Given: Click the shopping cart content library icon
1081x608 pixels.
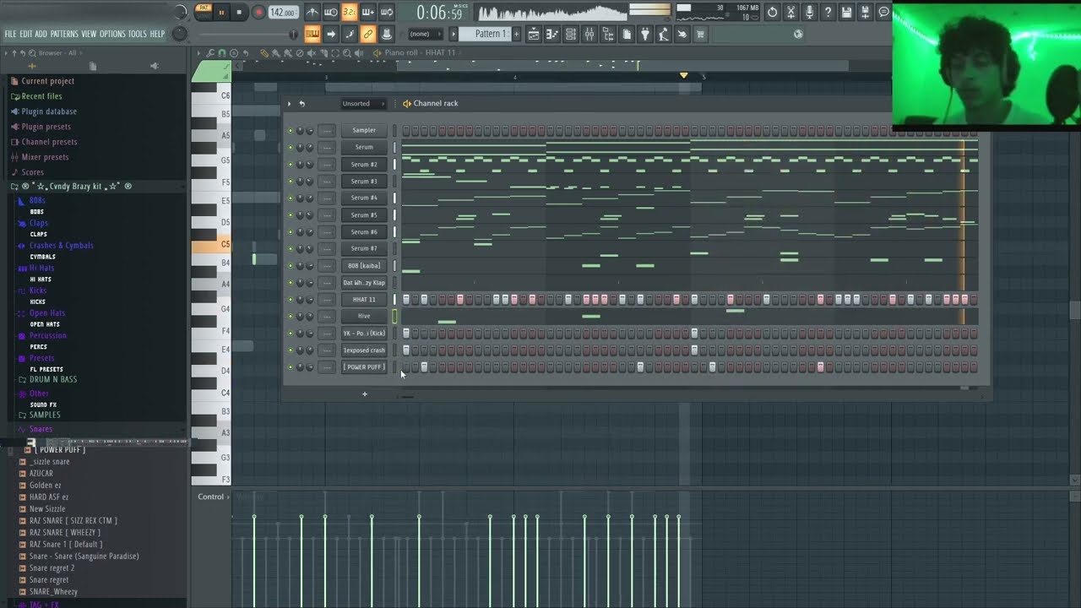Looking at the screenshot, I should [x=701, y=34].
